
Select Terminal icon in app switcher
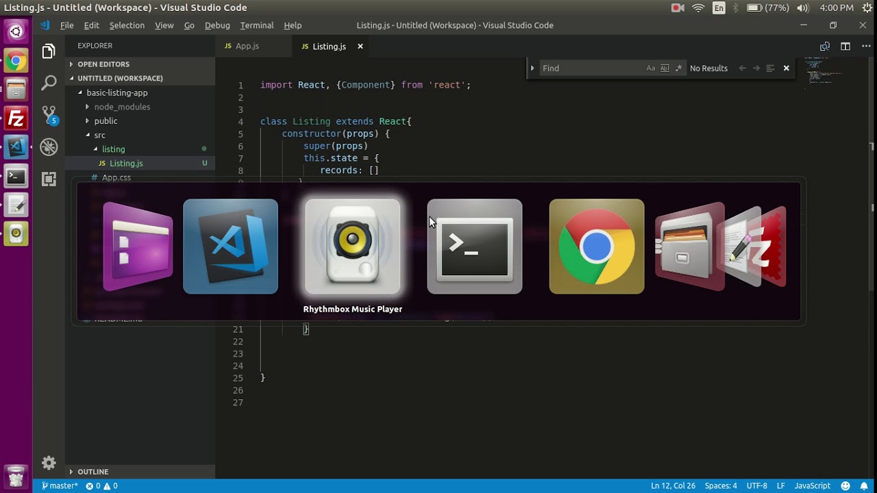tap(475, 246)
